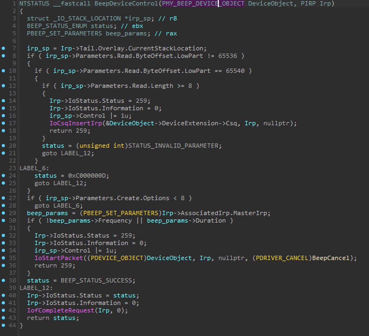This screenshot has height=336, width=369.
Task: Click the Frequency member
Action: coord(115,220)
